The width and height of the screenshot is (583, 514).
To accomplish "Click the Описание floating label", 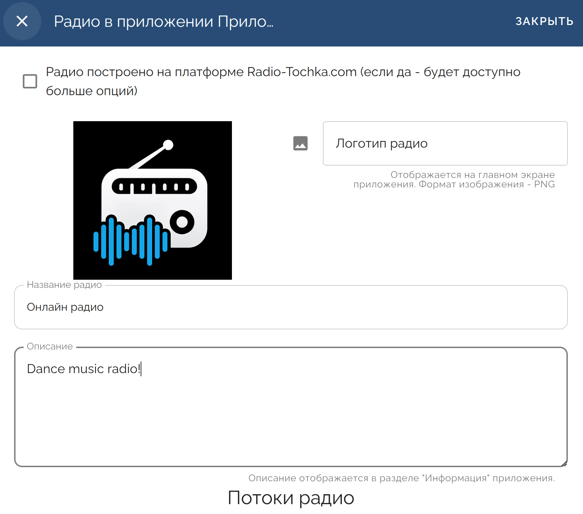I will click(x=50, y=346).
